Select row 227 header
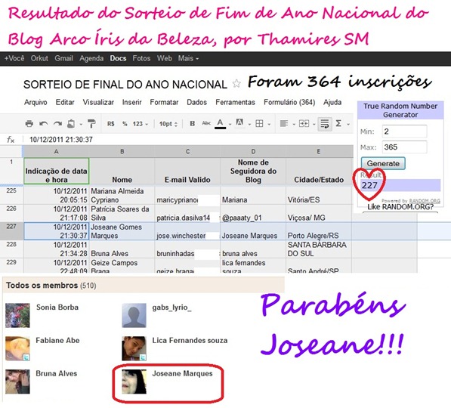The image size is (451, 408). [x=11, y=230]
